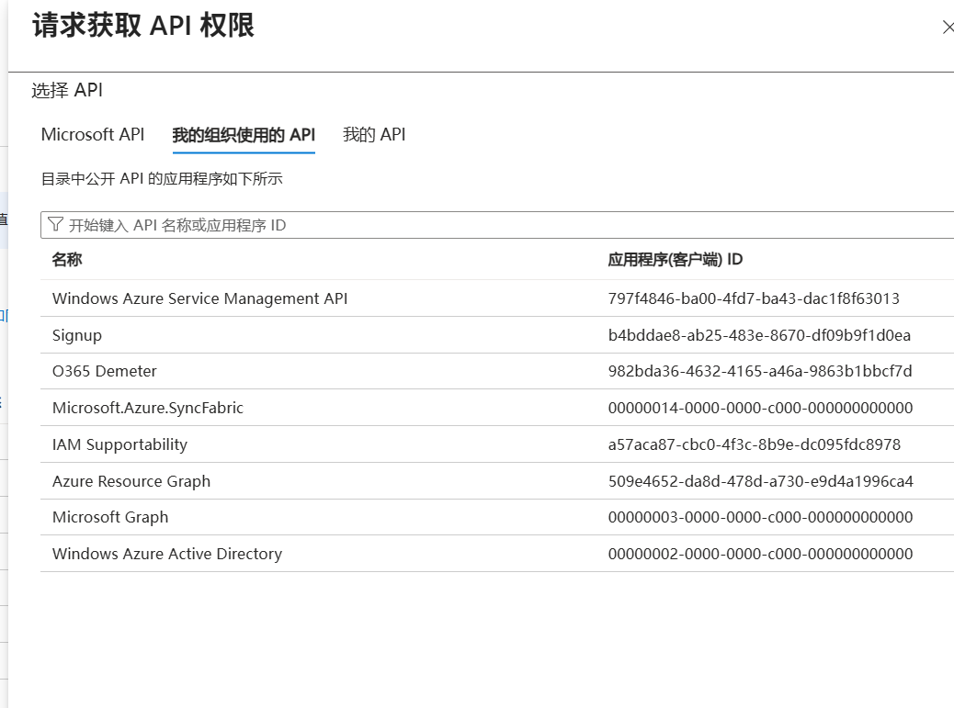Image resolution: width=954 pixels, height=708 pixels.
Task: Select the 我的组织使用的 API tab
Action: (244, 135)
